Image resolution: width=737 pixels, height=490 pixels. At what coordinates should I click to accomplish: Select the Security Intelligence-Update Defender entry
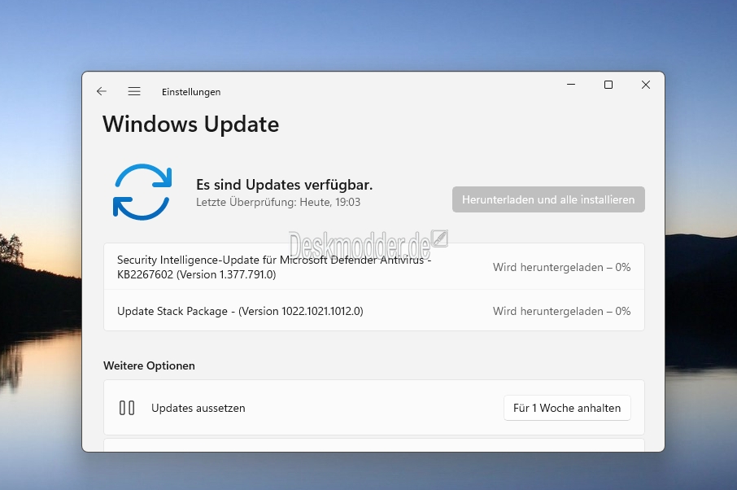click(x=373, y=267)
